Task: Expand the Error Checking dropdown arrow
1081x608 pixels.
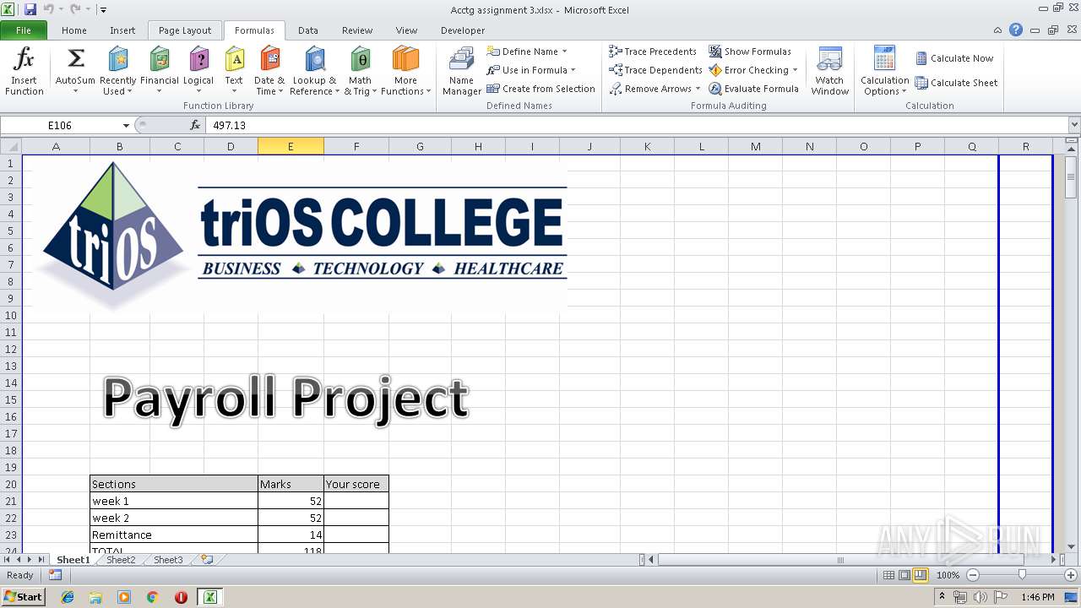Action: [795, 70]
